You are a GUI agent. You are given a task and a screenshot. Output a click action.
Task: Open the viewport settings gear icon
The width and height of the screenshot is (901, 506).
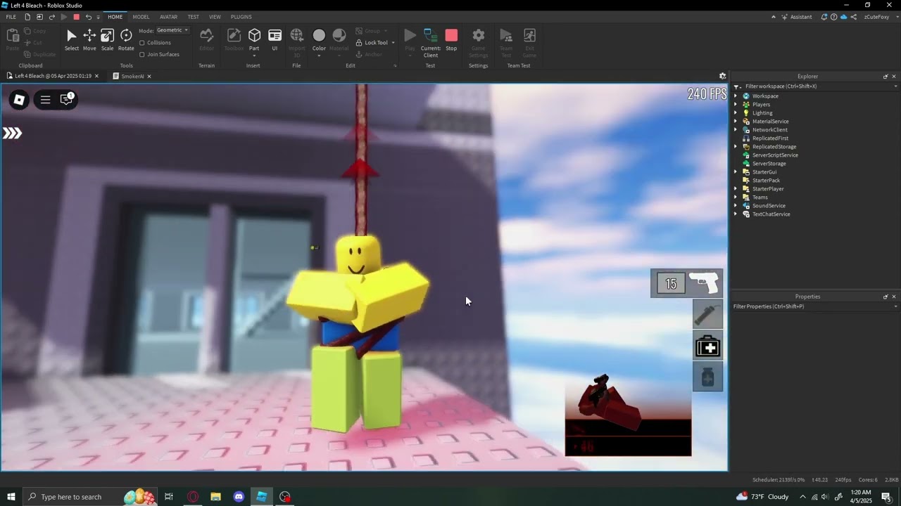click(x=722, y=76)
